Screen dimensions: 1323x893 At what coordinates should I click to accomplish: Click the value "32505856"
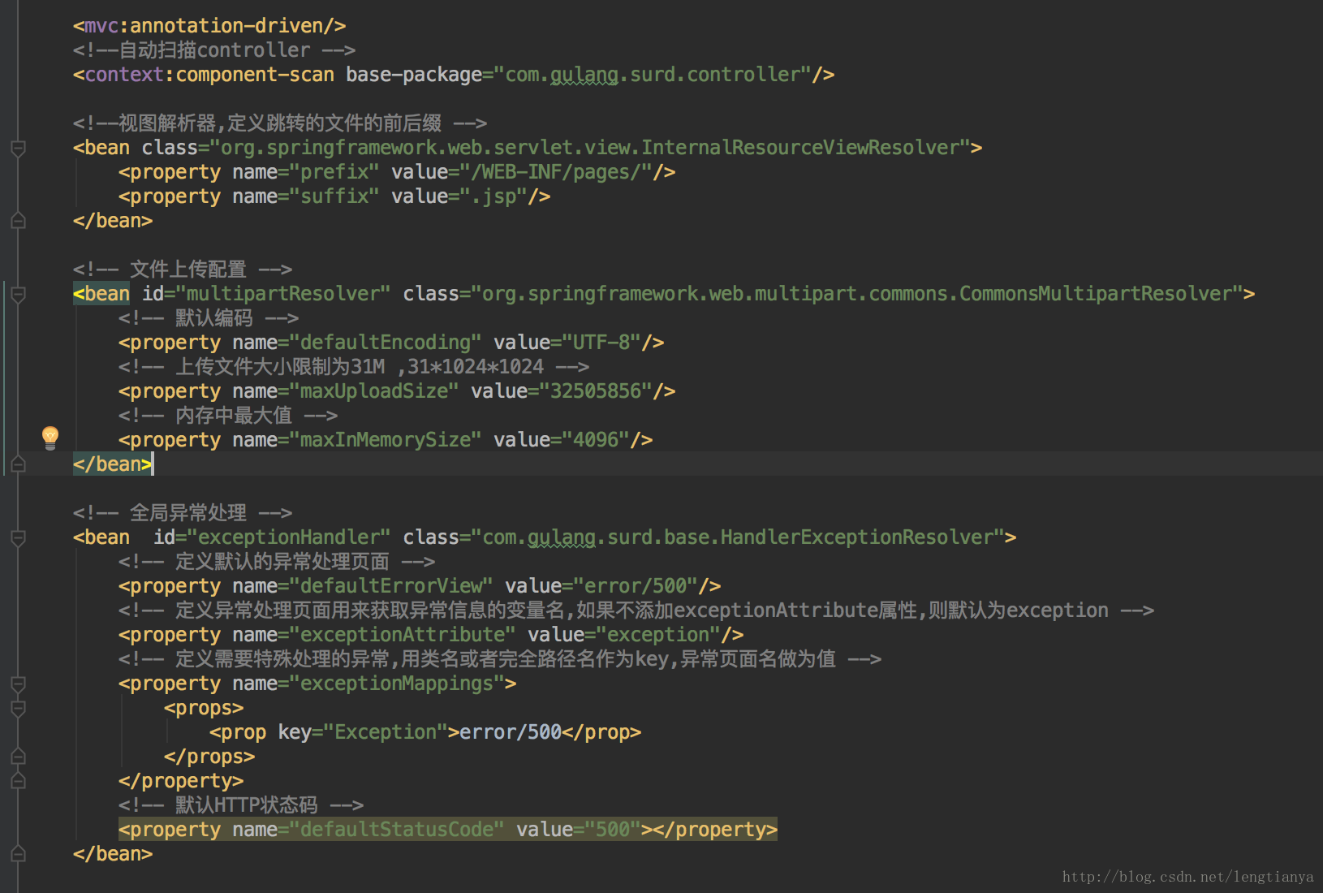click(596, 391)
